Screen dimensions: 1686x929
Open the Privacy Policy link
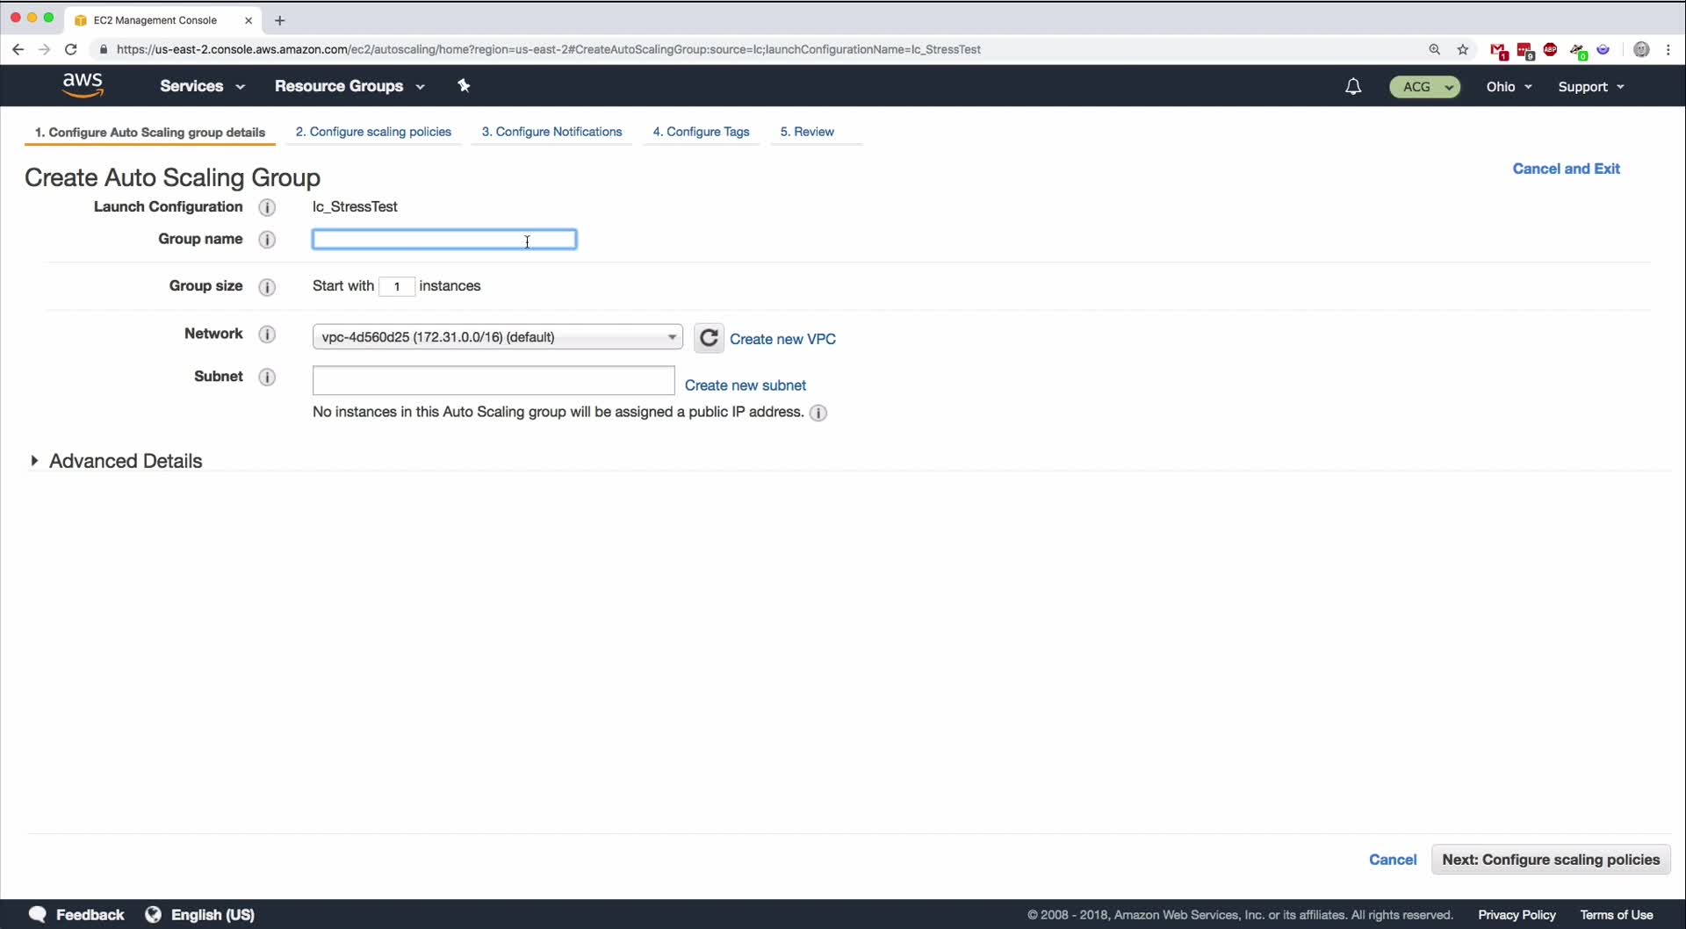coord(1517,915)
